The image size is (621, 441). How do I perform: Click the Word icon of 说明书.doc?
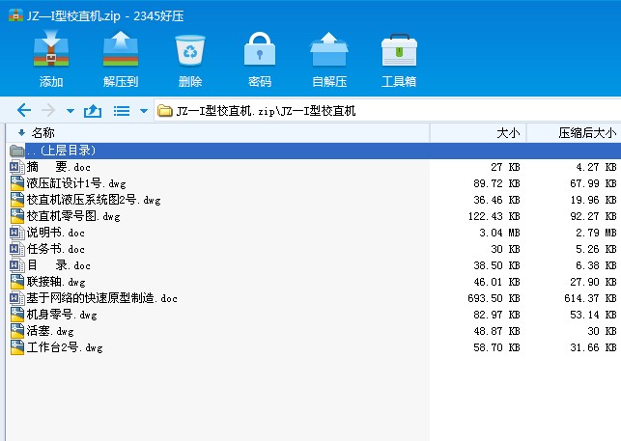(17, 233)
